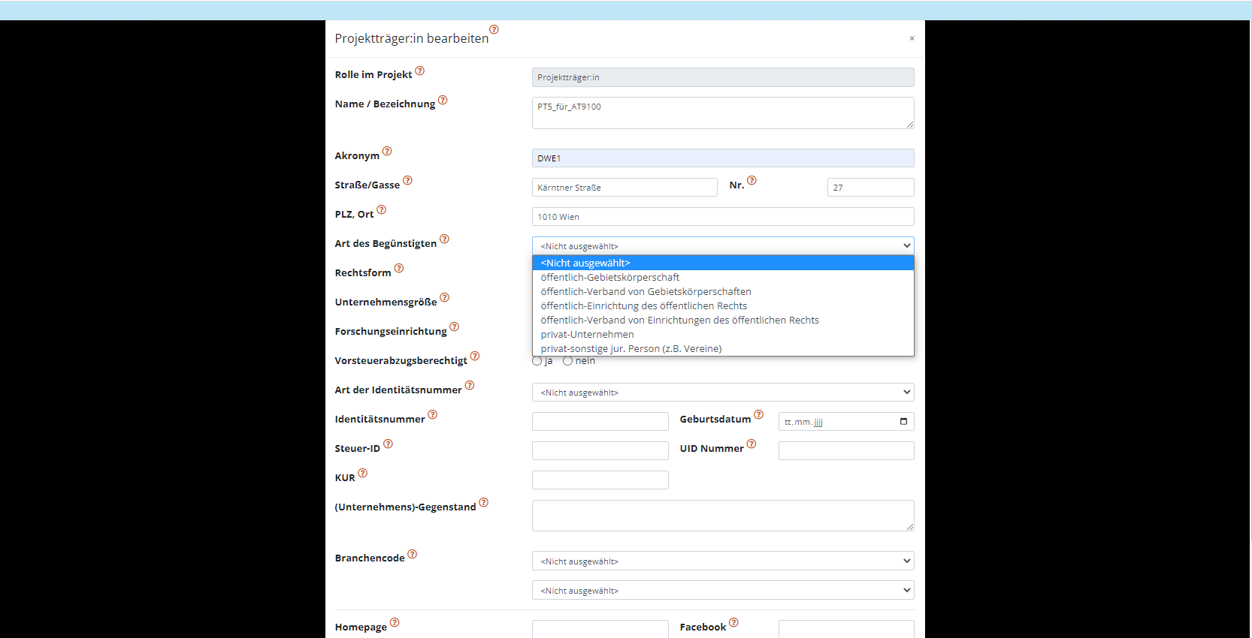Select 'ja' for Vorsteuerabzugsberechtigt
Viewport: 1252px width, 638px height.
(537, 361)
